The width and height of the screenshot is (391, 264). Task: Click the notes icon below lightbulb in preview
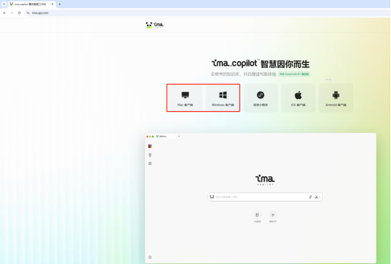[x=150, y=164]
